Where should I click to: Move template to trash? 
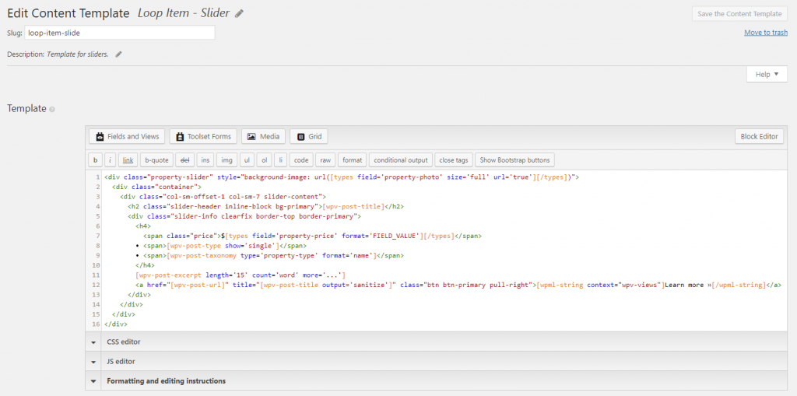point(766,32)
